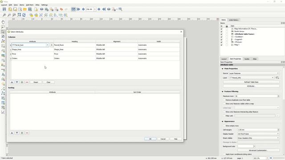The width and height of the screenshot is (285, 160).
Task: Select the Zoom tool in left toolbox
Action: pos(3,27)
